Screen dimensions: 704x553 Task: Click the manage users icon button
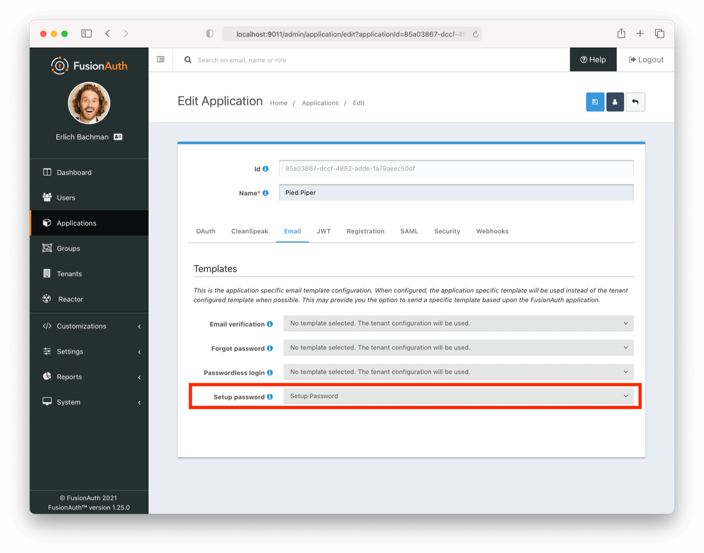click(615, 102)
